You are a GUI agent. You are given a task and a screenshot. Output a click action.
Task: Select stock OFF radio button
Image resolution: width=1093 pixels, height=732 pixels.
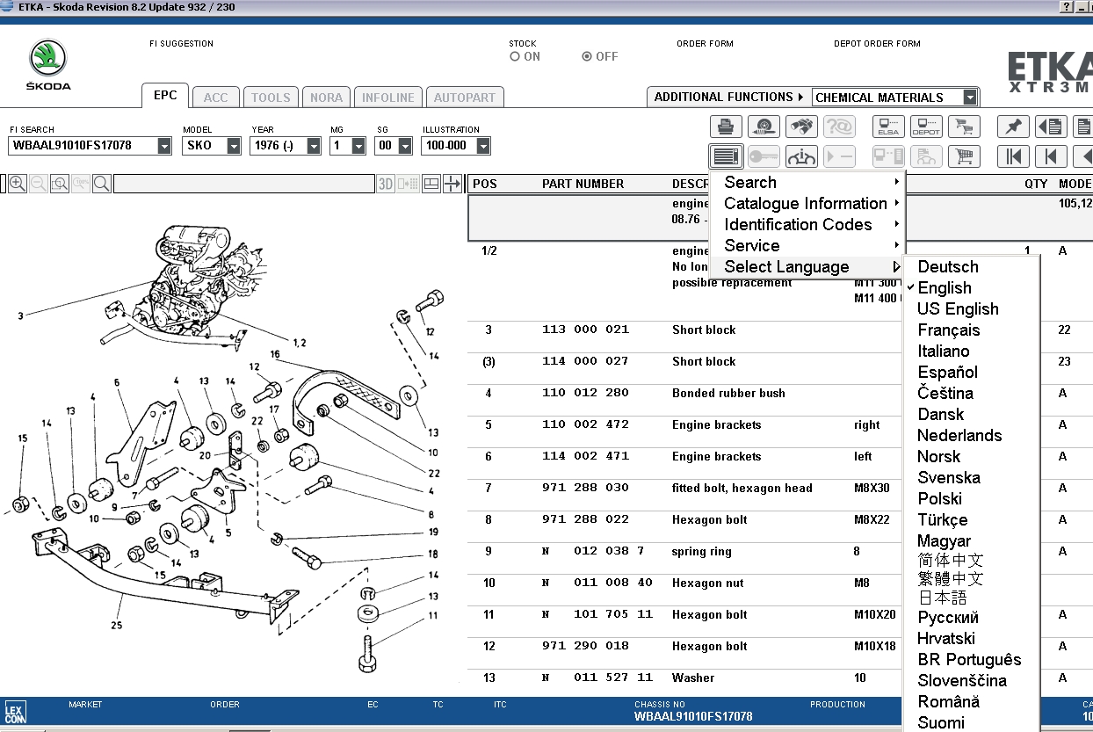pos(587,57)
